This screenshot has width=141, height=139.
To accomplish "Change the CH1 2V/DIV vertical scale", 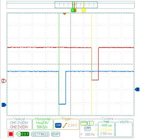I will 19,123.
